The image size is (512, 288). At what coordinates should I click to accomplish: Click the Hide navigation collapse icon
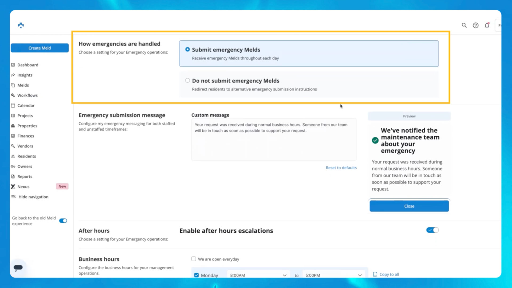(13, 197)
